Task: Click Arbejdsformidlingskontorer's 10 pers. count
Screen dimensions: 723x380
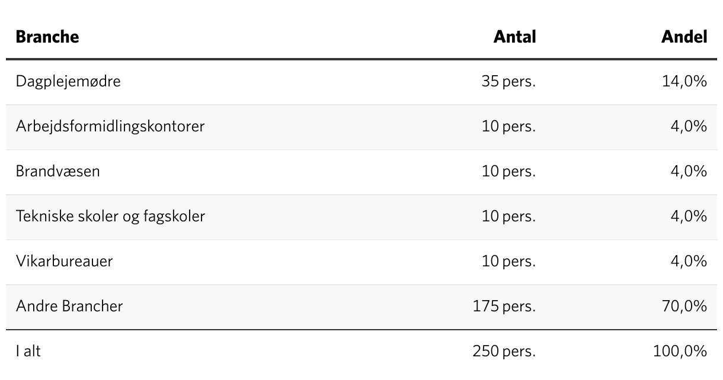Action: pos(508,126)
